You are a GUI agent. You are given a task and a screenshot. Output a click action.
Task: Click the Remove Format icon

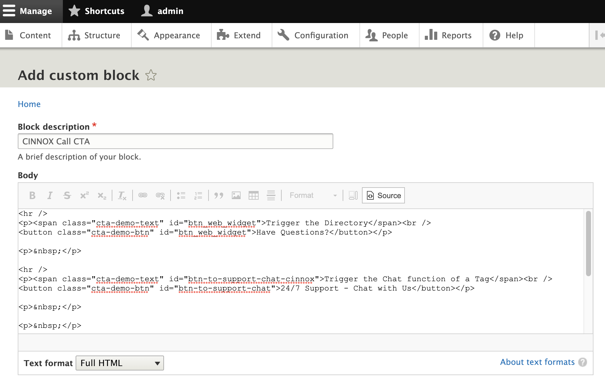(122, 195)
